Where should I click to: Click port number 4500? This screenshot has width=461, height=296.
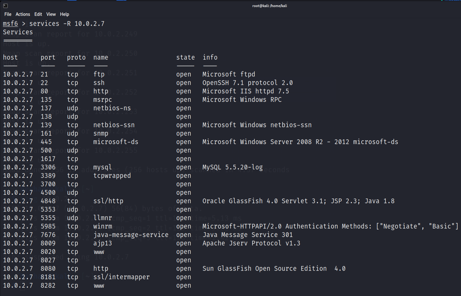coord(48,192)
